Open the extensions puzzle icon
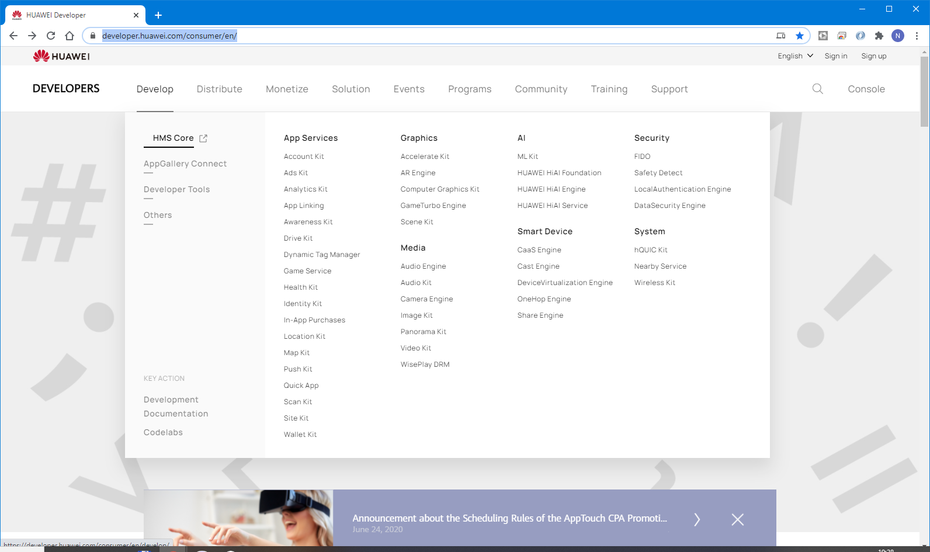930x552 pixels. (879, 36)
